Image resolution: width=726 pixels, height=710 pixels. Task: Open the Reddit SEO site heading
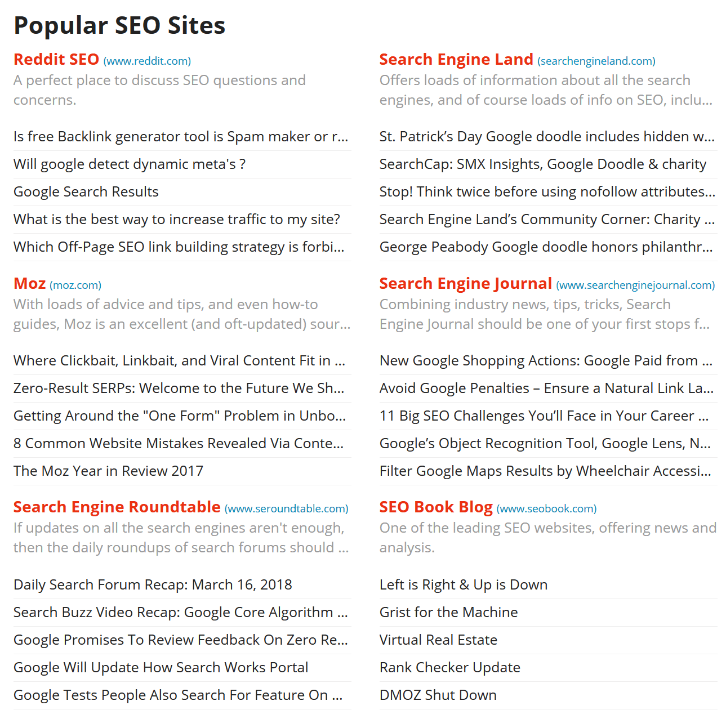pyautogui.click(x=56, y=59)
